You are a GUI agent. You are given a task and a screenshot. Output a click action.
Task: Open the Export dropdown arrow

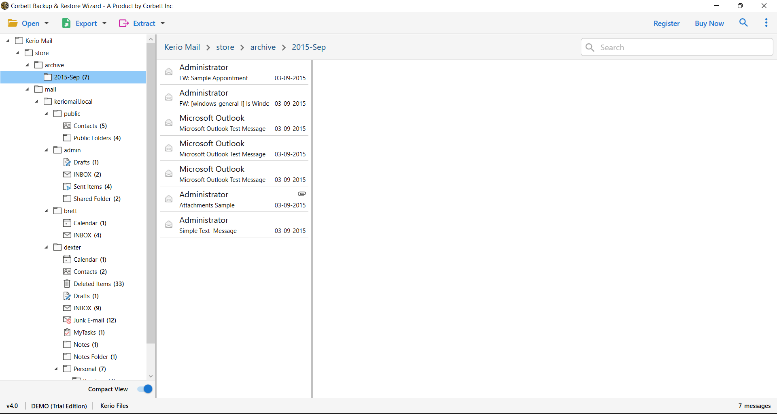point(104,23)
